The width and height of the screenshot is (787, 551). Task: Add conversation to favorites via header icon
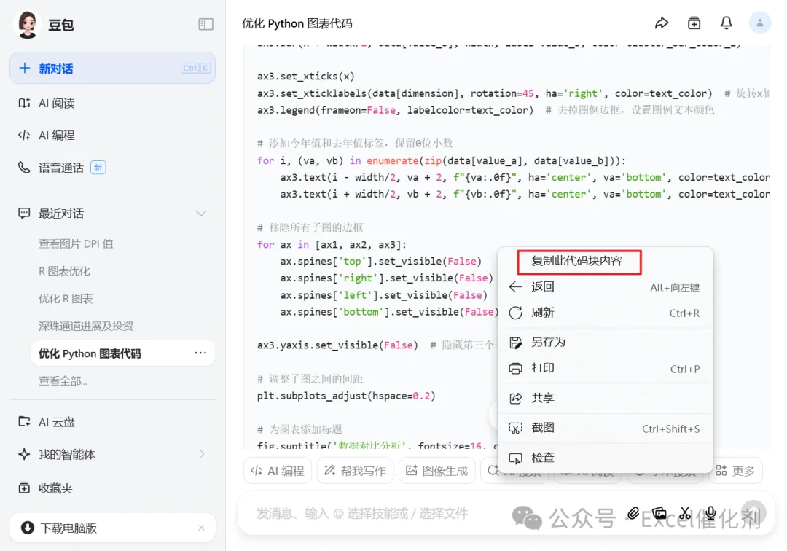click(694, 23)
